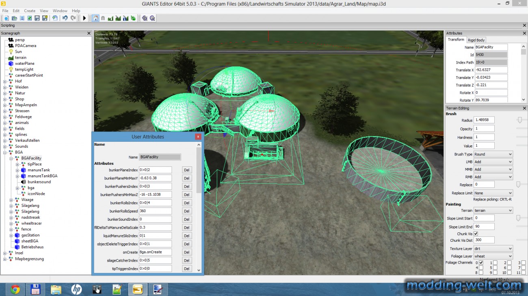
Task: Click the Undo arrow toolbar icon
Action: (65, 18)
